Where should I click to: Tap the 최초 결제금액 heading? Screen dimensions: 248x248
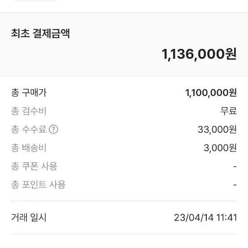pos(40,33)
